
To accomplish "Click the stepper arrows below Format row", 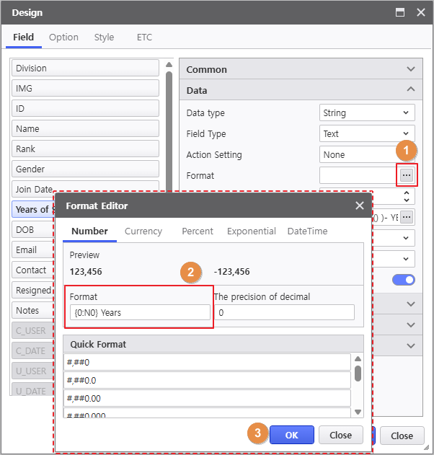I will pyautogui.click(x=407, y=196).
